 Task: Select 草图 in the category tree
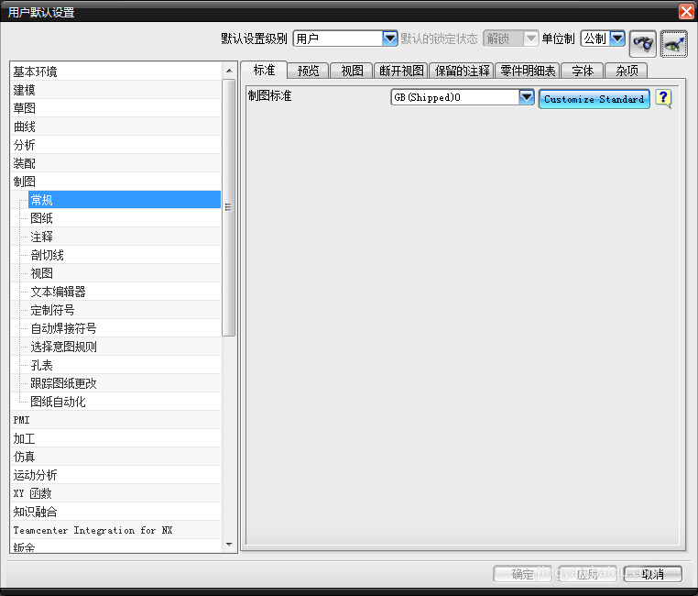coord(115,108)
